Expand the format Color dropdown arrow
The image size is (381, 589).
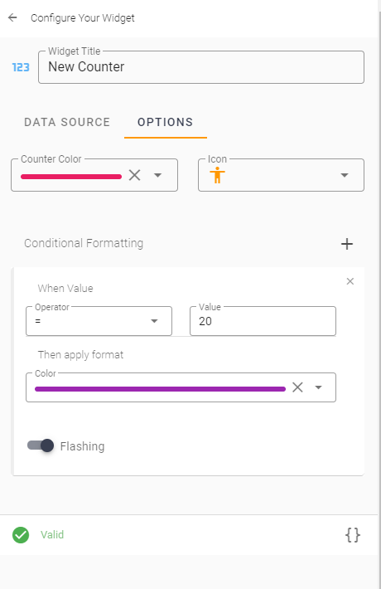click(318, 387)
